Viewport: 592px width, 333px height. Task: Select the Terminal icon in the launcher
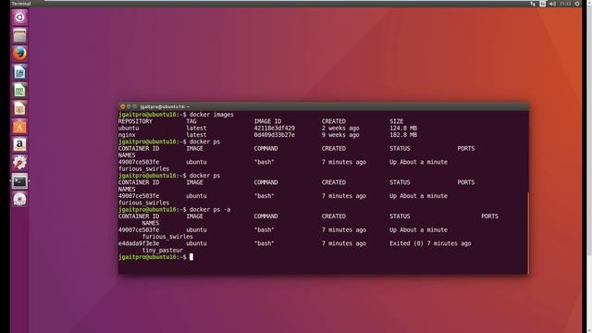pyautogui.click(x=19, y=181)
